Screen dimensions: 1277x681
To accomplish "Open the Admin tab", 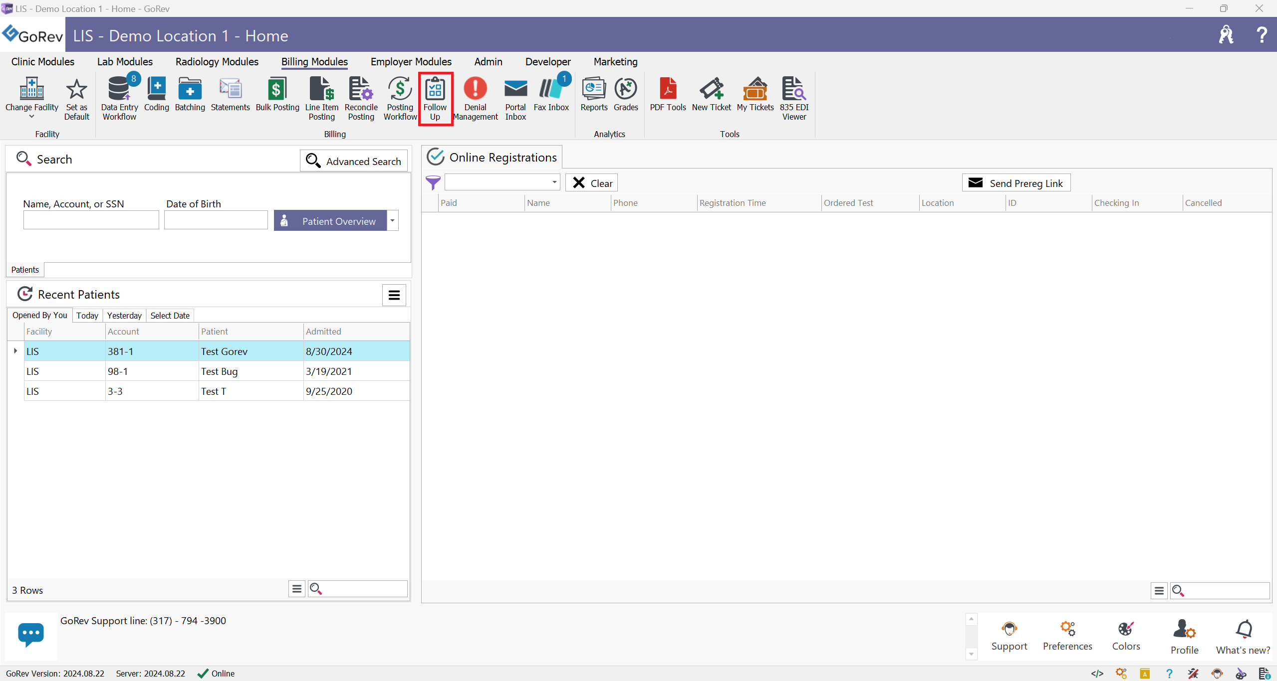I will [x=488, y=61].
